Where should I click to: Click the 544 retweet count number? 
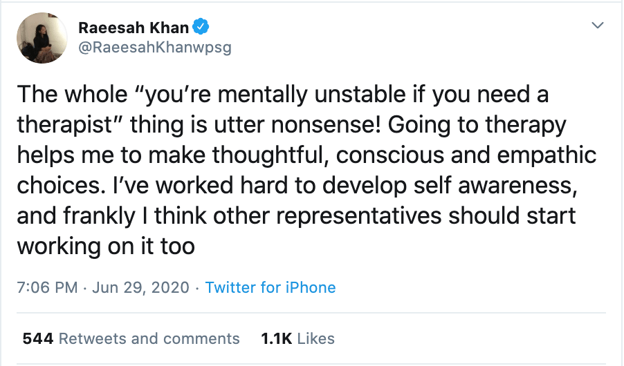(39, 338)
